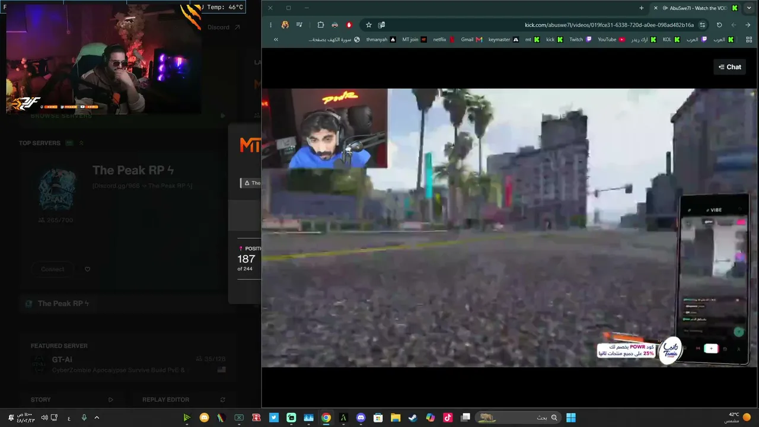Open Task View from the taskbar
Screen dimensions: 759x427
465,418
